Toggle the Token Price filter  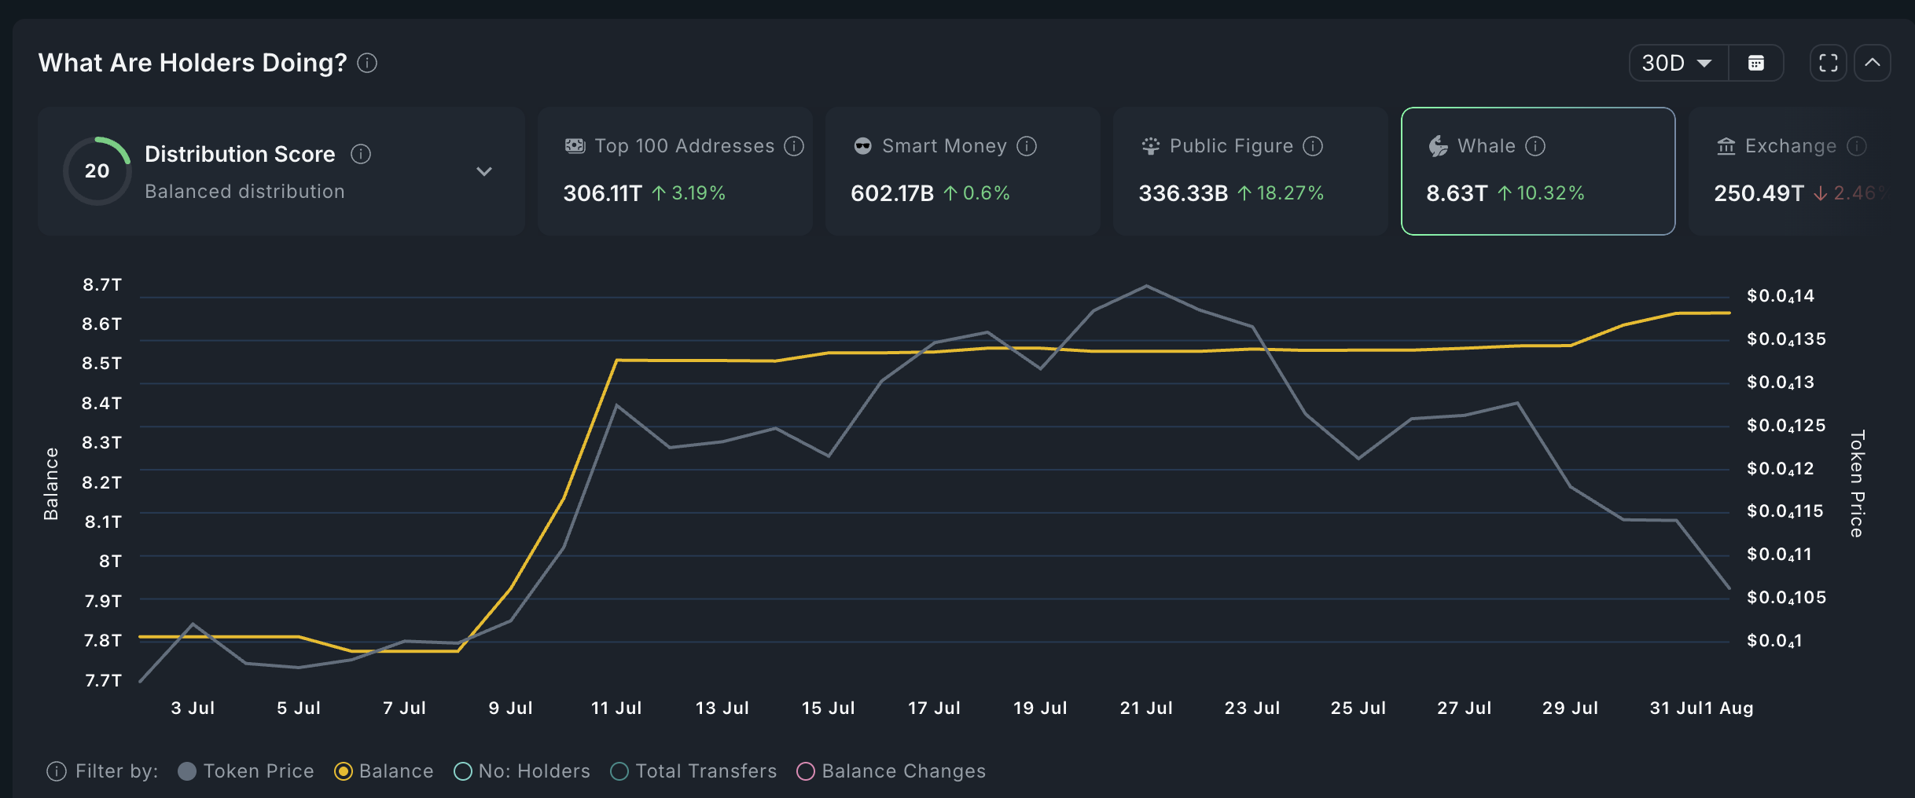tap(187, 771)
